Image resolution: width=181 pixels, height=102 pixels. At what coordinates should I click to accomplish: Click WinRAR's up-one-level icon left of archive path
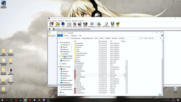[49, 29]
